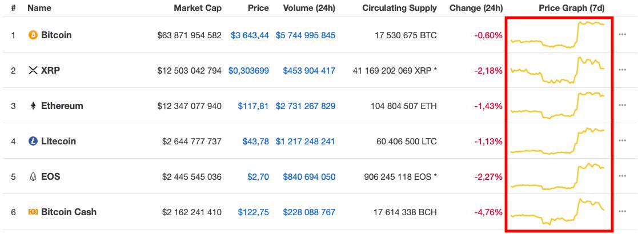This screenshot has height=234, width=638.
Task: Sort table by Market Cap header
Action: (198, 9)
